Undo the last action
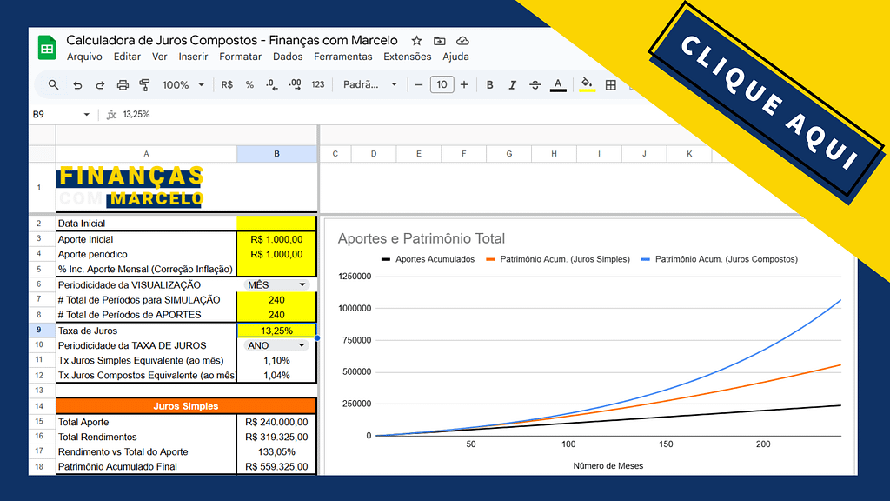 click(77, 85)
